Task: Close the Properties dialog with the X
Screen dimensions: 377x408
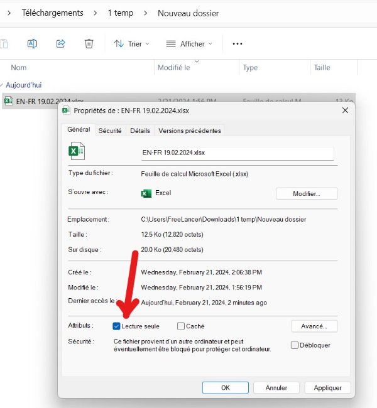Action: click(345, 110)
